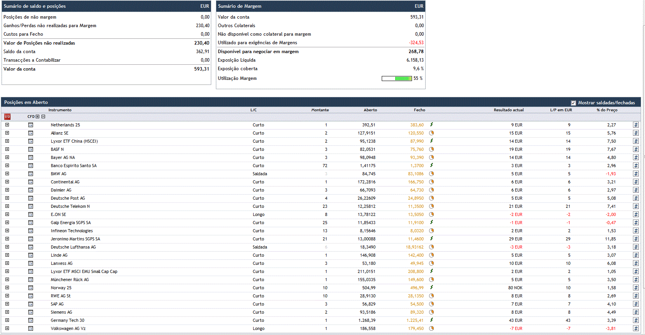Open trade ticket icon for Netherlands 25

click(x=636, y=125)
